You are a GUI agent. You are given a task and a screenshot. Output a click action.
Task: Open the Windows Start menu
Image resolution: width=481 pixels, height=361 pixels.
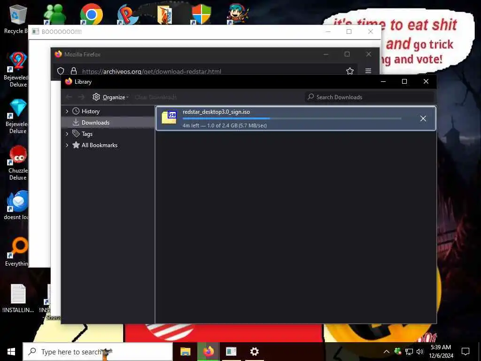pos(11,352)
